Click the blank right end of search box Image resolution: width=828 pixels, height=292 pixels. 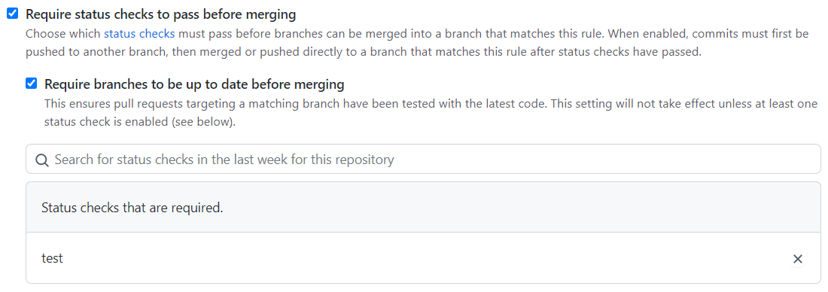click(x=607, y=159)
